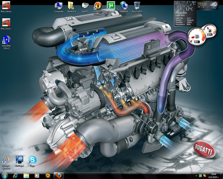
Task: Open the Stilo_Hand PDF file
Action: (6, 6)
